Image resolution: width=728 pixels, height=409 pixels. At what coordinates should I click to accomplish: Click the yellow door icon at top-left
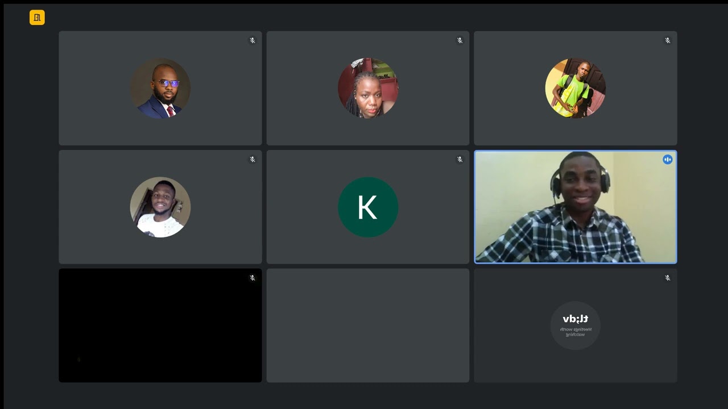tap(37, 18)
